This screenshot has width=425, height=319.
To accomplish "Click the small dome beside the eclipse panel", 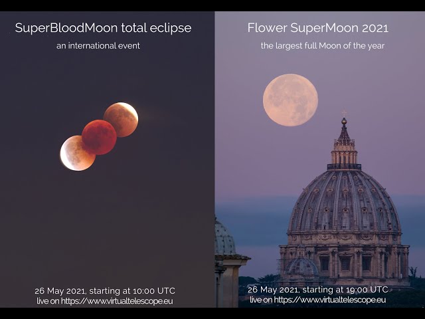I will (x=224, y=237).
